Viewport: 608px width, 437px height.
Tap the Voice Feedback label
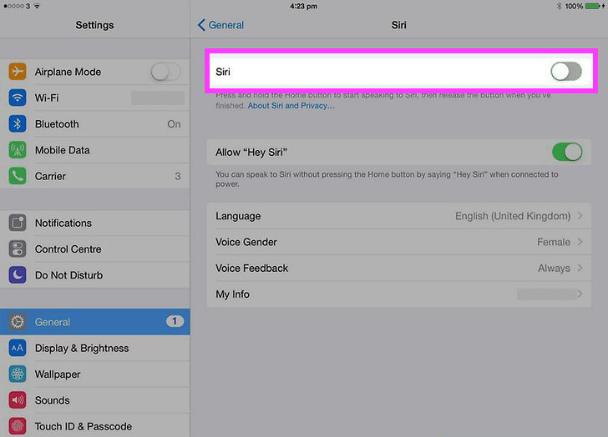[x=251, y=268]
